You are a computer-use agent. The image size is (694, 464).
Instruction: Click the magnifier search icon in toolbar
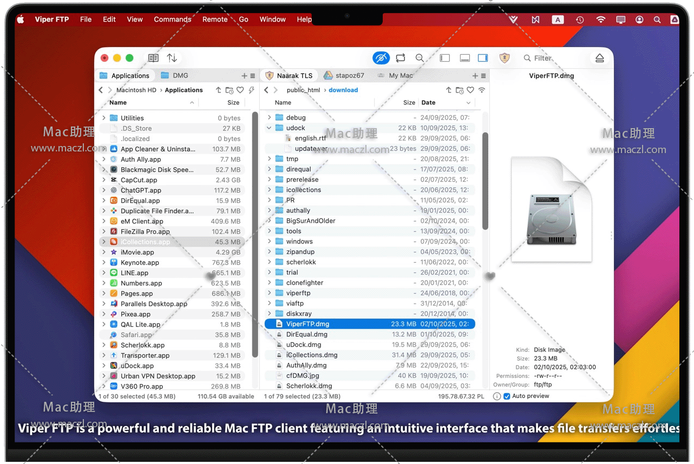pos(420,58)
